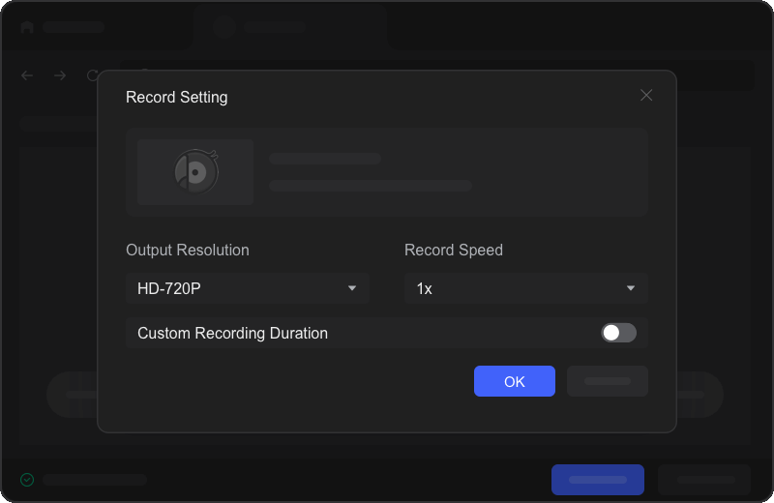Open the Output Resolution dropdown showing HD-720P
The height and width of the screenshot is (503, 774).
pyautogui.click(x=247, y=288)
